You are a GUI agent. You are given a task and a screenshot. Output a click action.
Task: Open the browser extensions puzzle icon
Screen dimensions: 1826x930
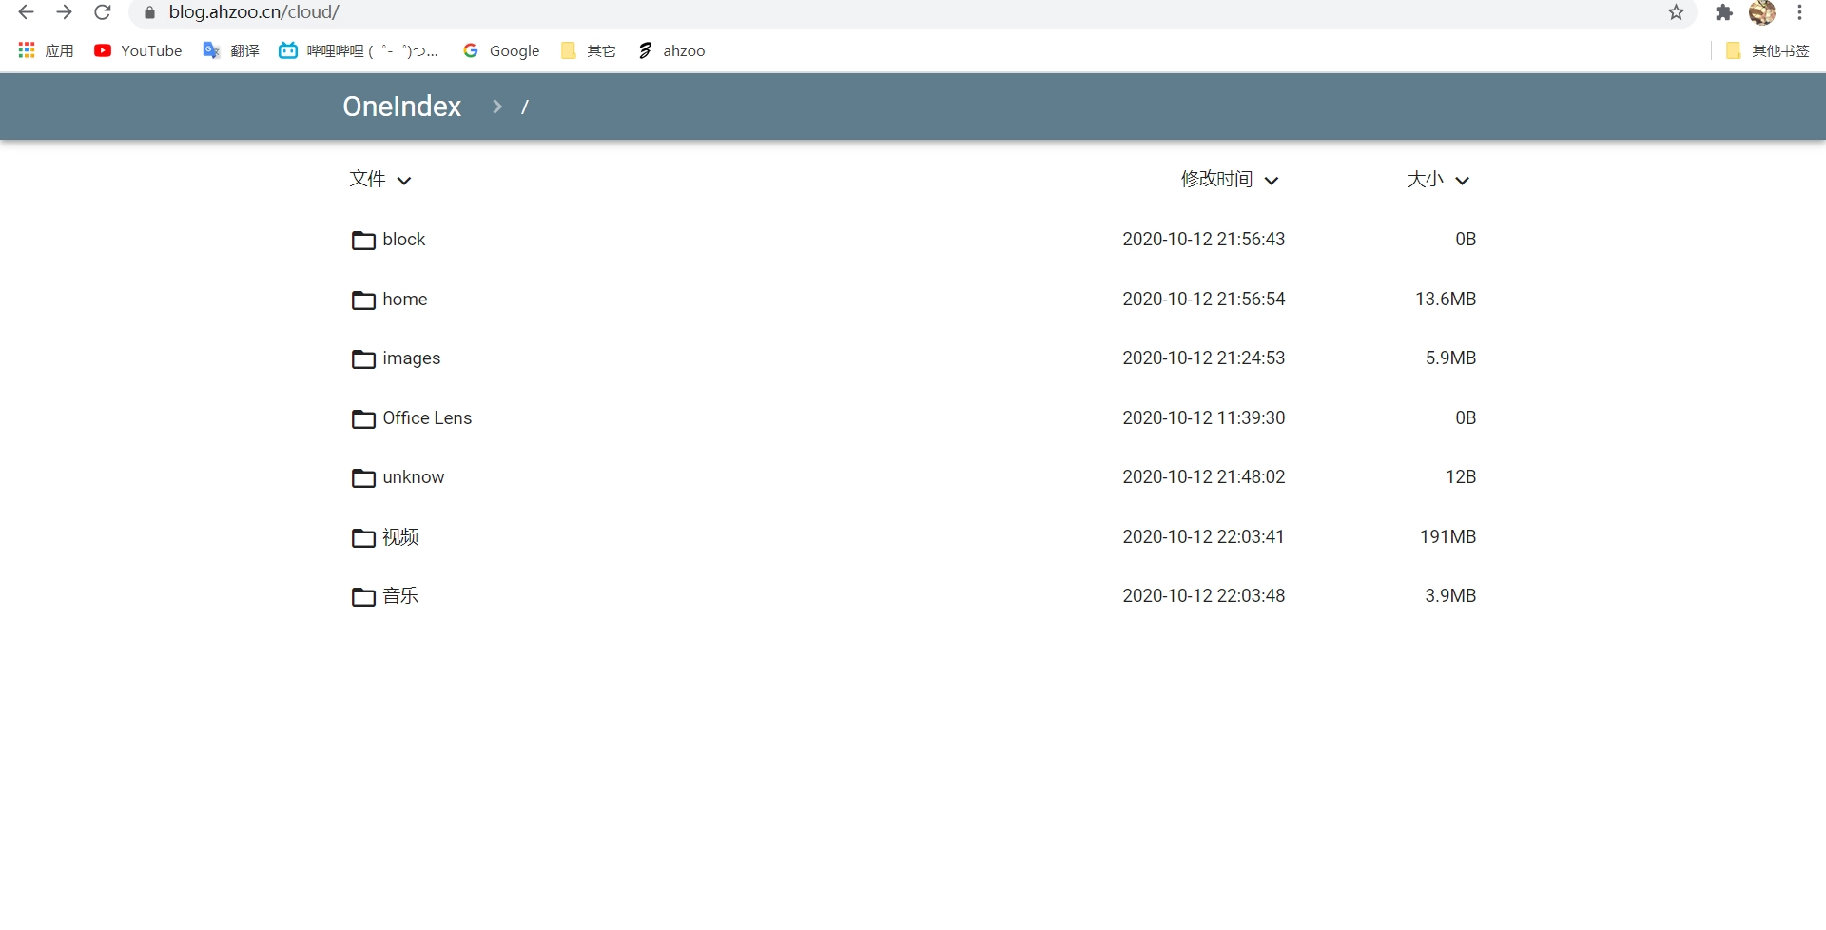coord(1723,12)
